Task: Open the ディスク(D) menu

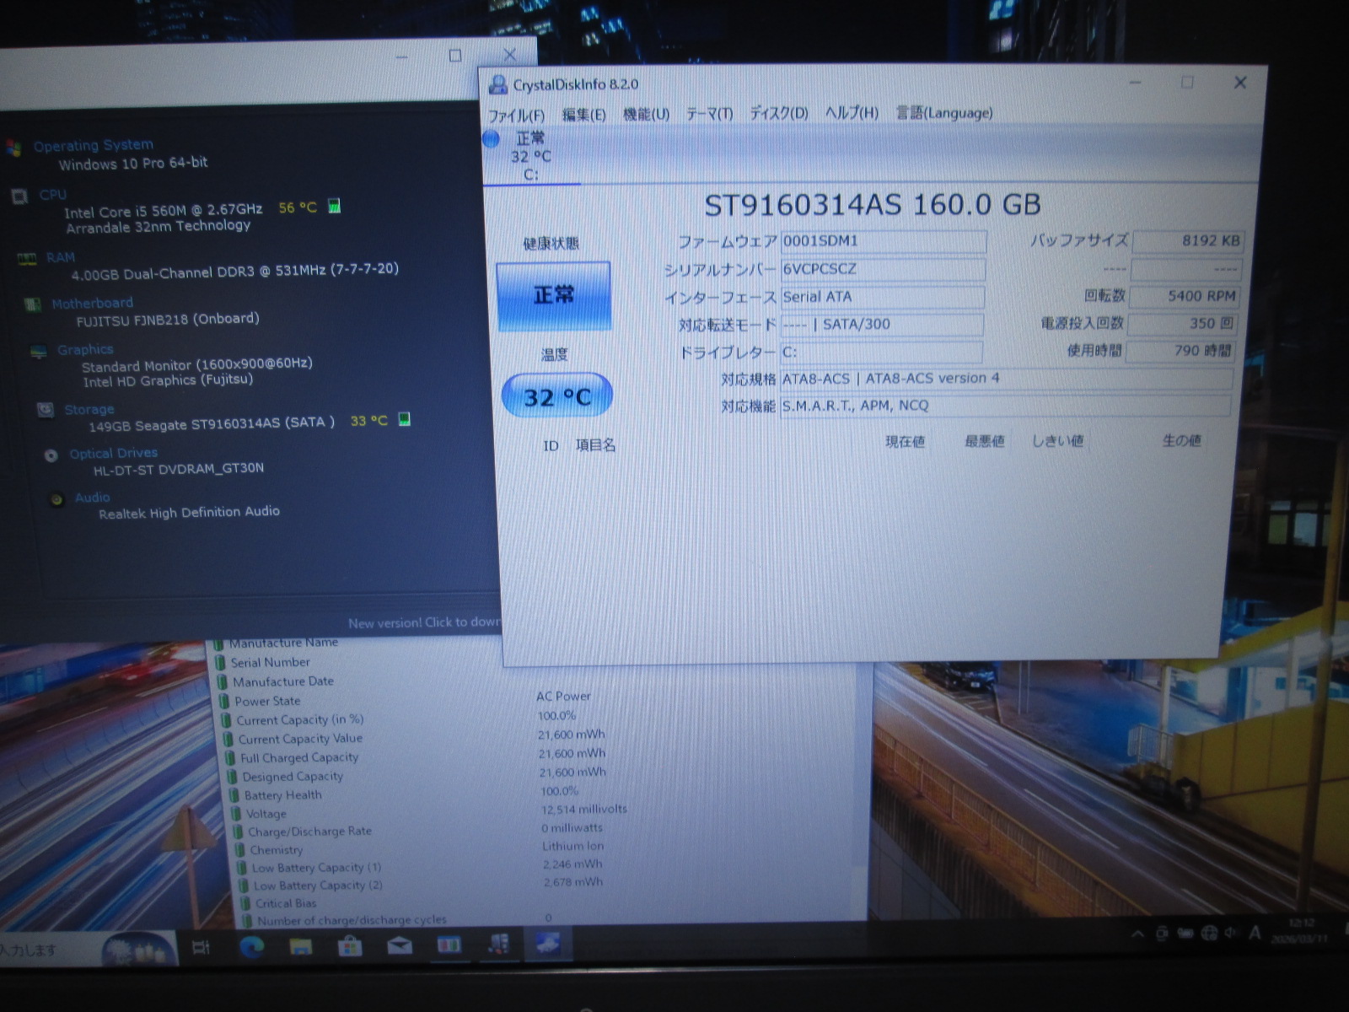Action: click(x=778, y=113)
